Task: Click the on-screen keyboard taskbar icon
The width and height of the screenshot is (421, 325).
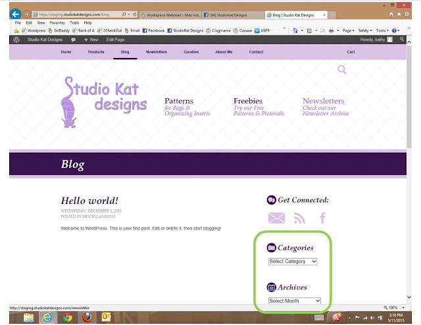Action: click(319, 318)
